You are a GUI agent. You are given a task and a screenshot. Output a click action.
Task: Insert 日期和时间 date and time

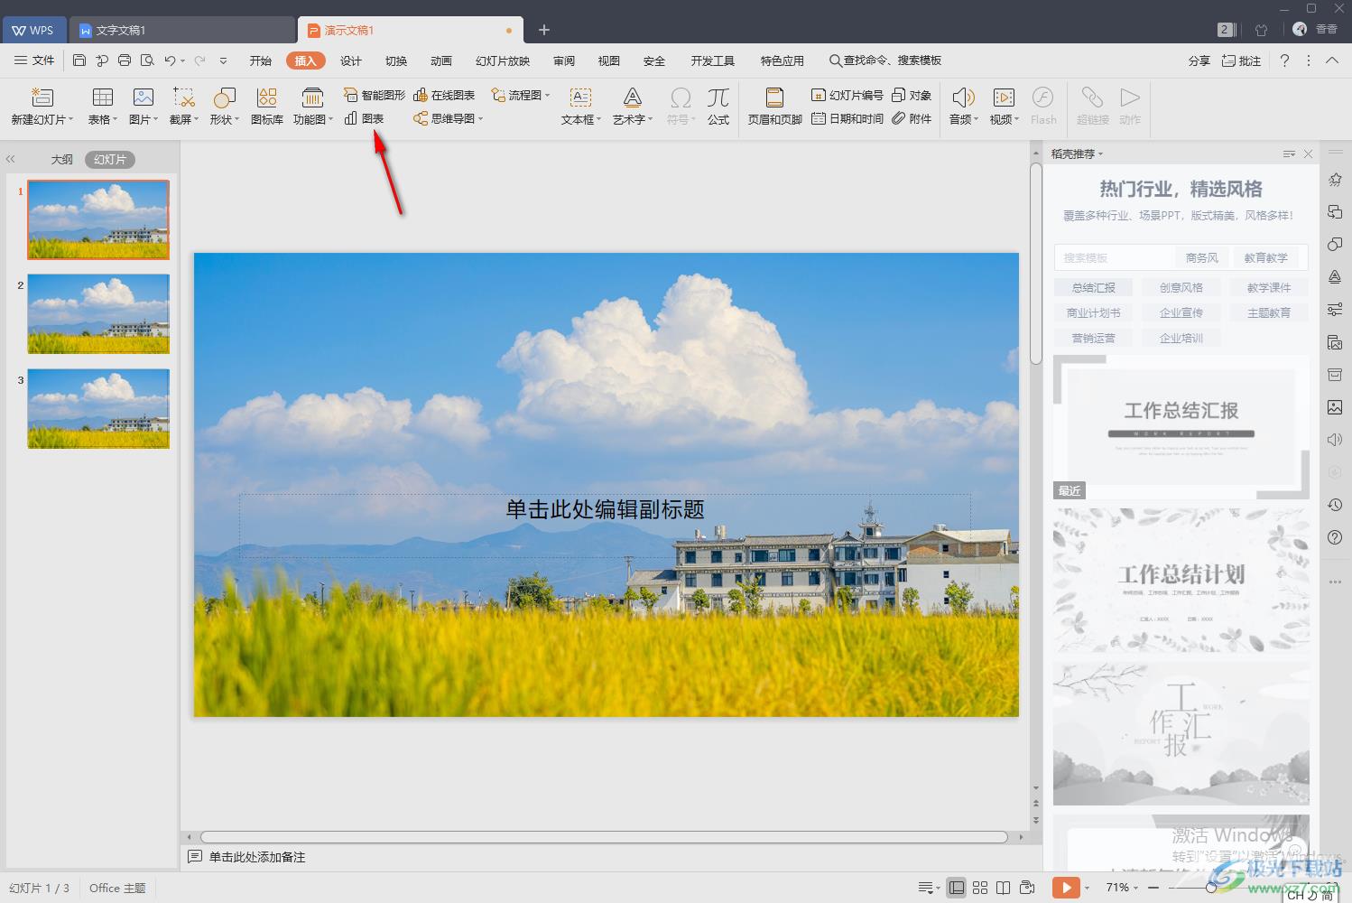[847, 118]
